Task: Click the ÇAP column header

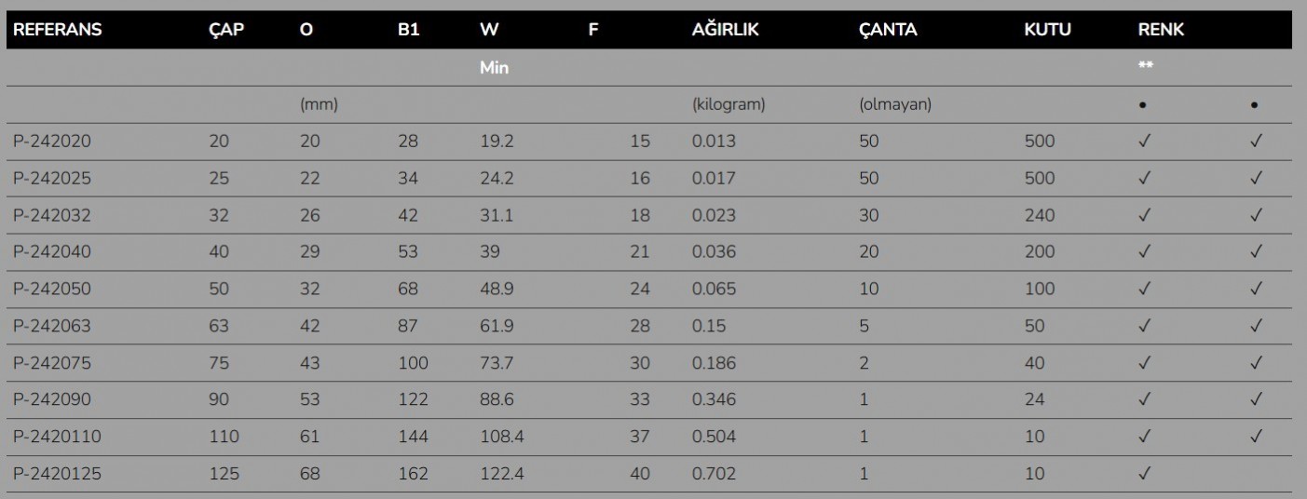Action: point(225,30)
